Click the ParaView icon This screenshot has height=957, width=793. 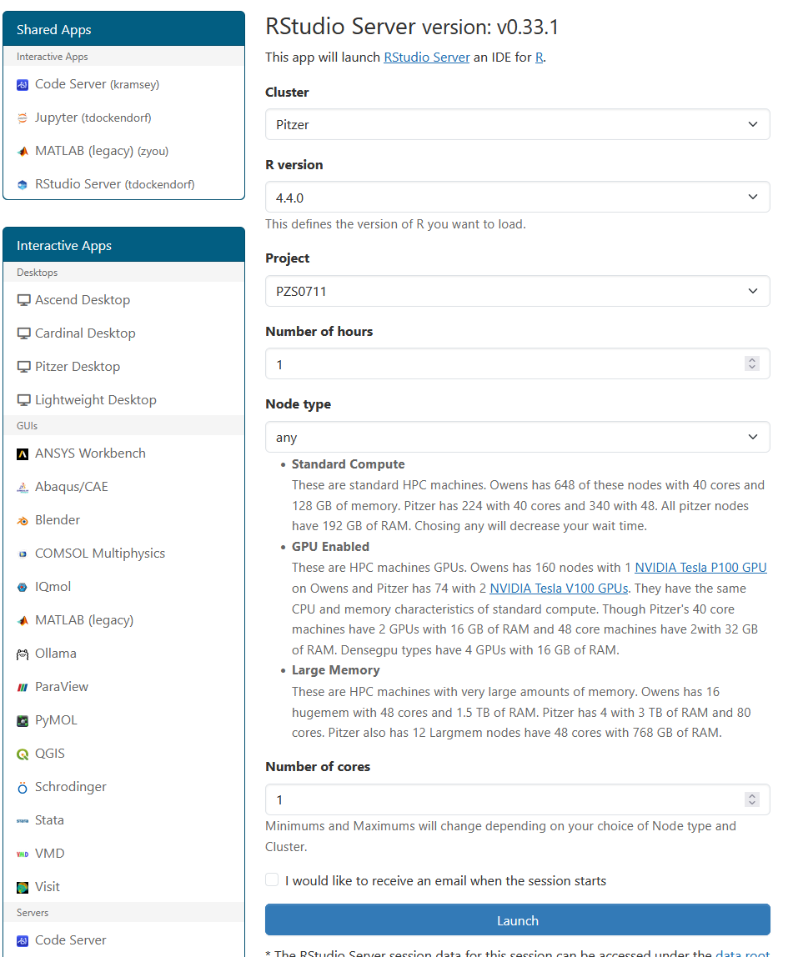point(23,687)
